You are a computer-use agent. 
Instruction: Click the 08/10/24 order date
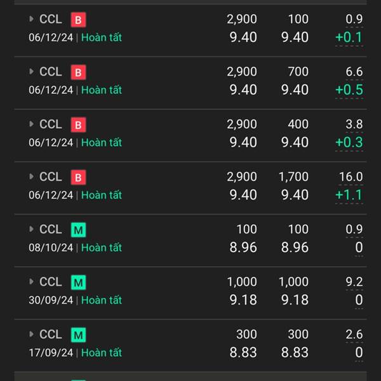pos(51,248)
